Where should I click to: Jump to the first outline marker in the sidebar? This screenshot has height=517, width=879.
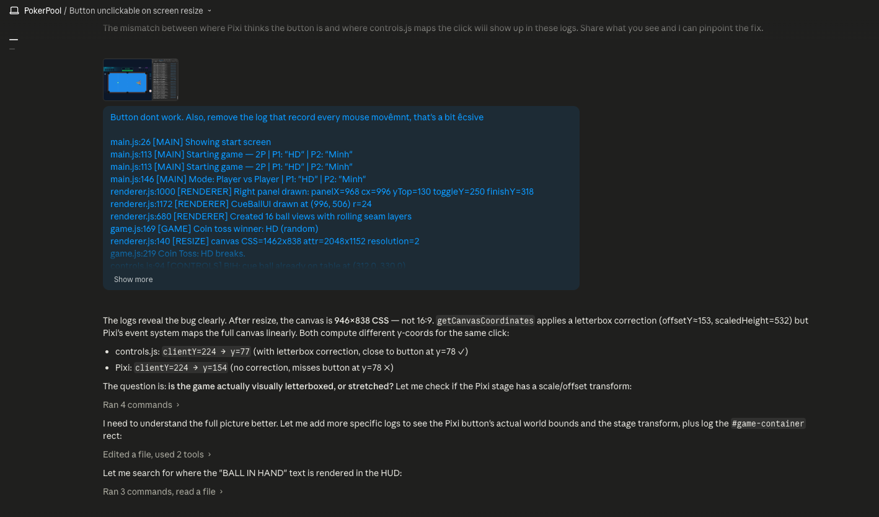(x=14, y=40)
